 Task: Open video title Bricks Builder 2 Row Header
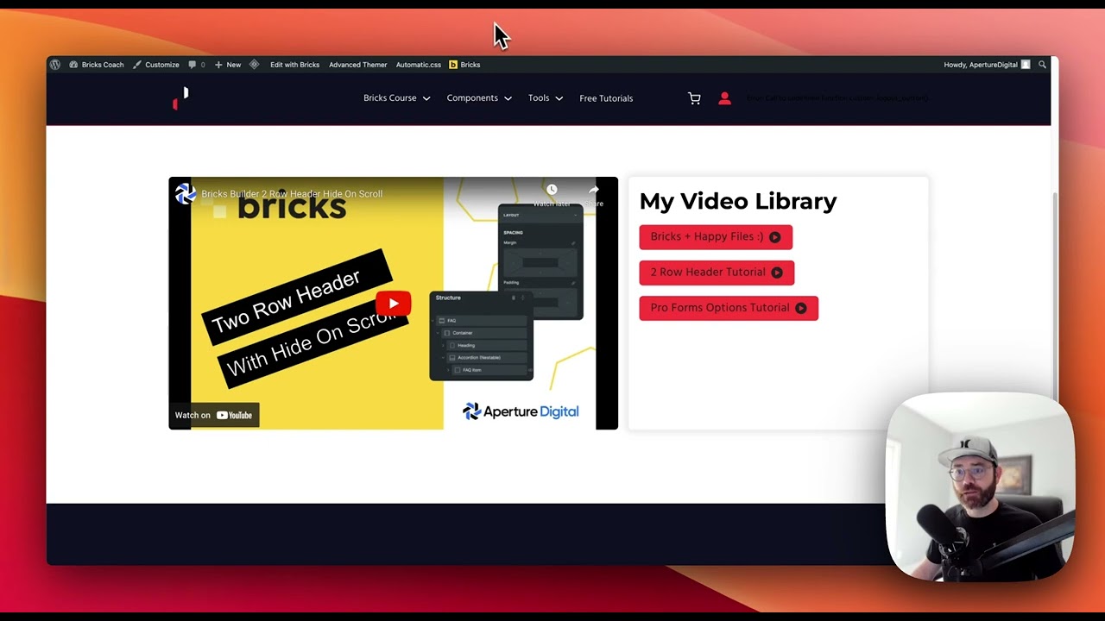tap(292, 194)
